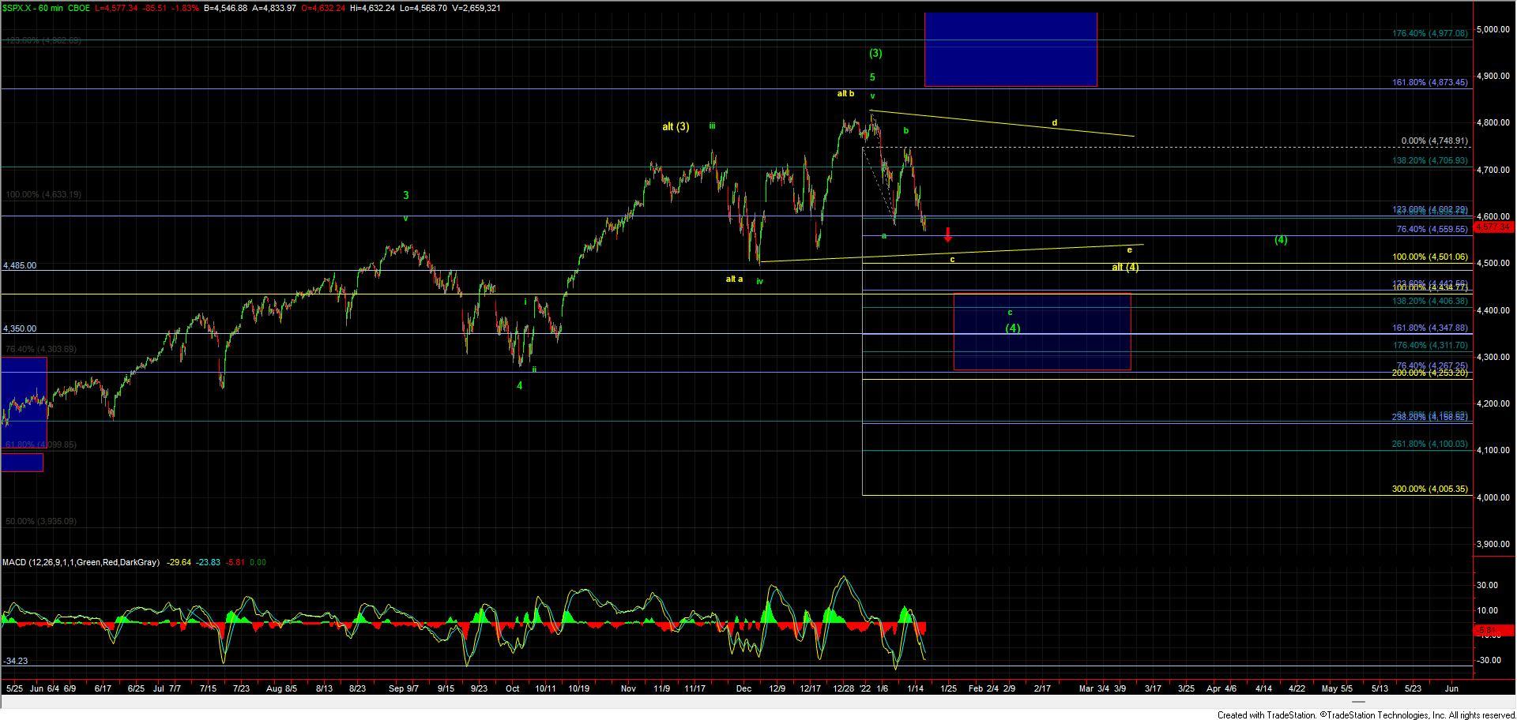Select the bid value B=4,546.88
The height and width of the screenshot is (720, 1517).
coord(225,8)
